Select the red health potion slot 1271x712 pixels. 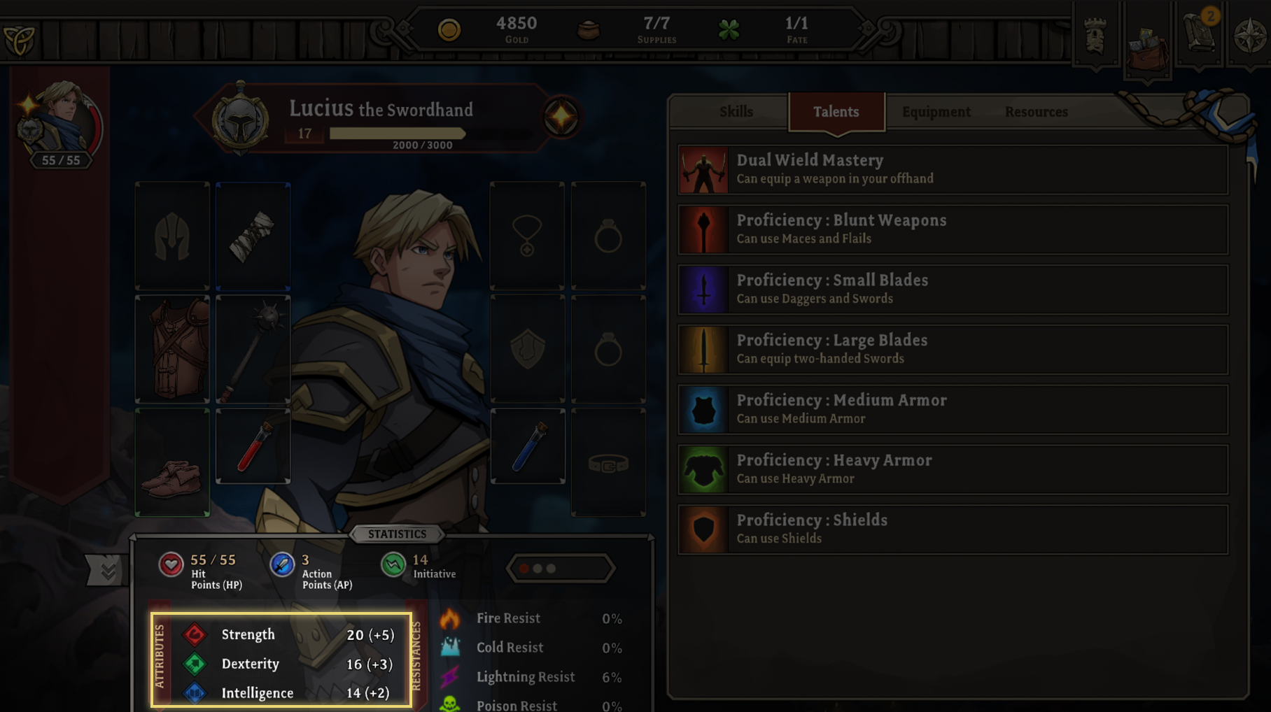253,446
